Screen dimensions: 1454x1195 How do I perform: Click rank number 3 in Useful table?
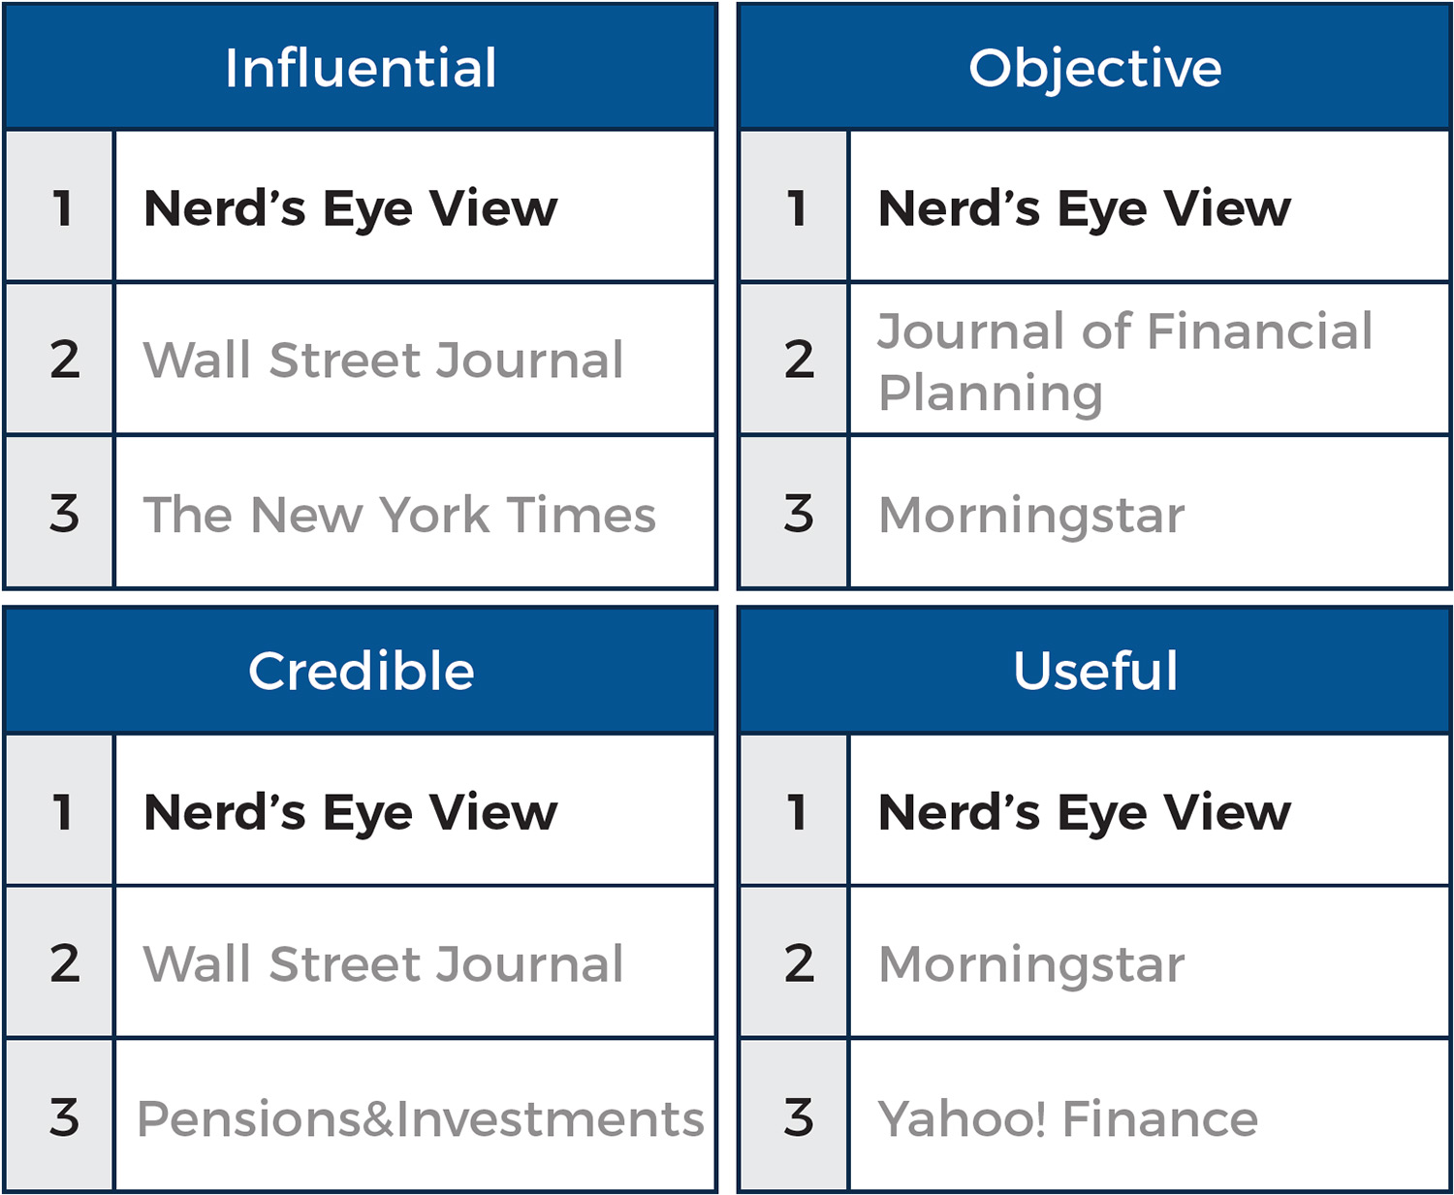[798, 1117]
